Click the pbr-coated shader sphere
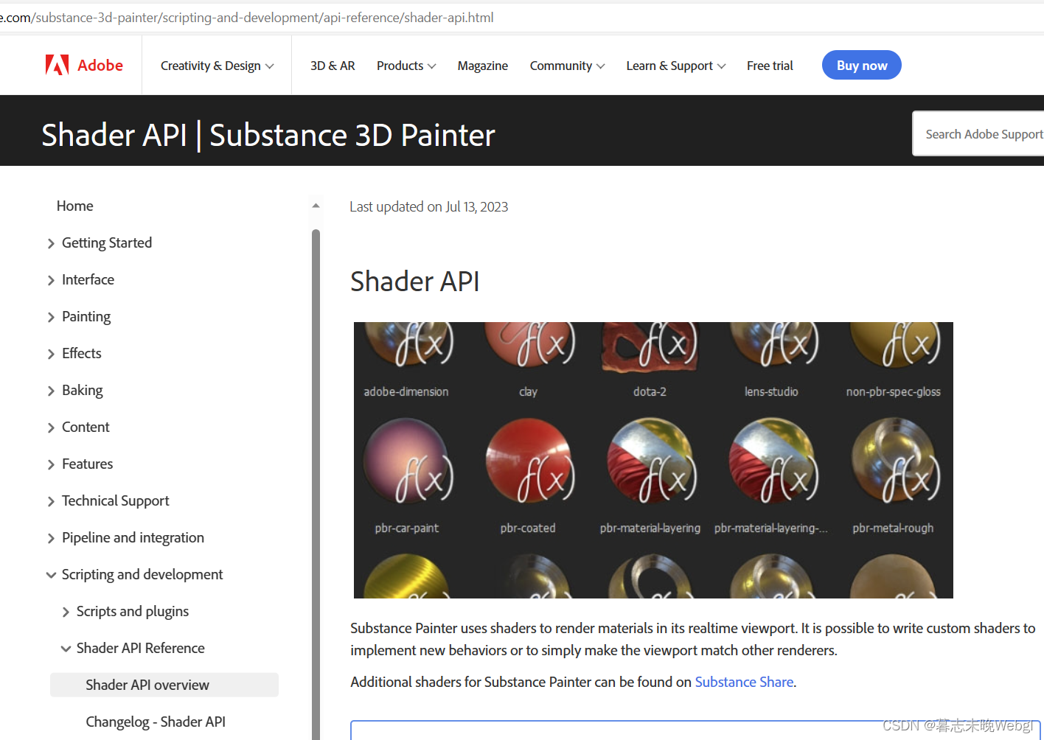The height and width of the screenshot is (740, 1044). click(x=529, y=461)
